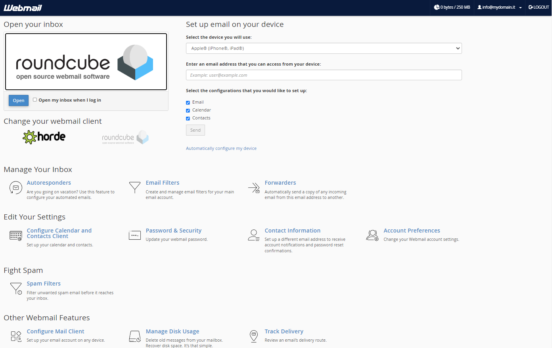Click the Contact Information person icon
Viewport: 552px width, 348px height.
pos(254,235)
